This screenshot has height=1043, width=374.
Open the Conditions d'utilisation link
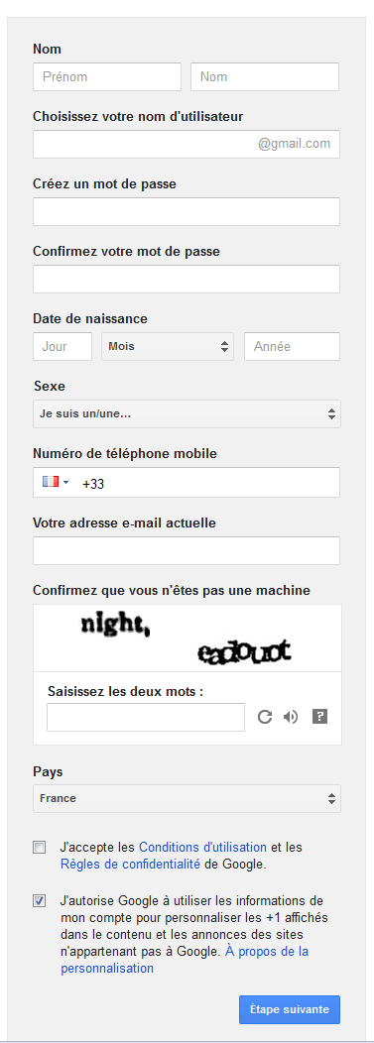pyautogui.click(x=203, y=848)
